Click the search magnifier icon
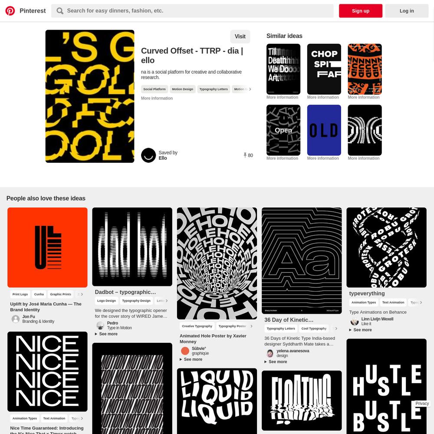Screen dimensions: 434x434 [x=60, y=11]
